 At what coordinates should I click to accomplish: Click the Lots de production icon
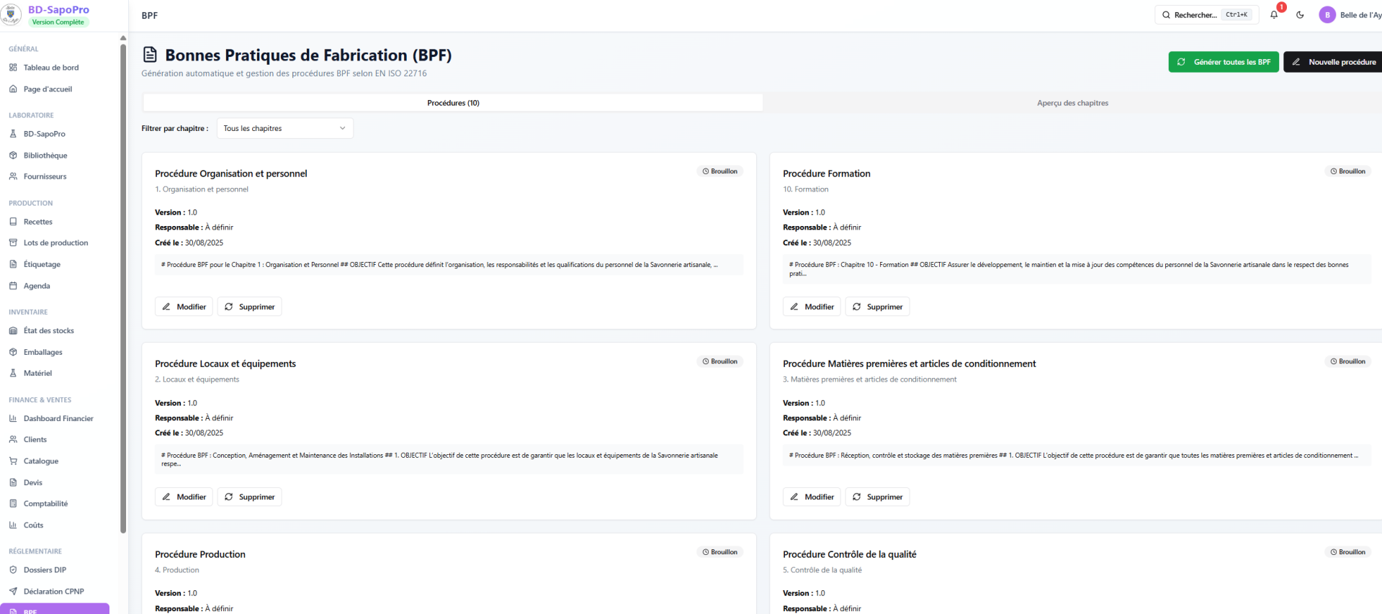tap(13, 243)
